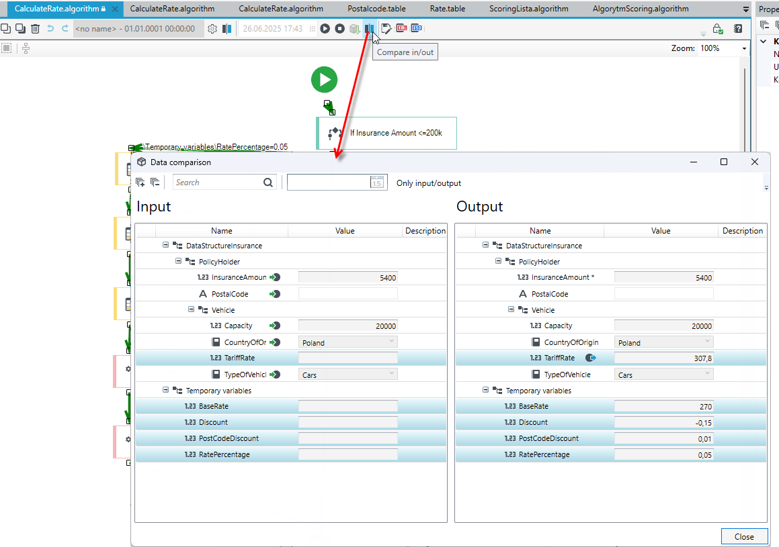
Task: Click the trash delete icon in toolbar
Action: [35, 29]
